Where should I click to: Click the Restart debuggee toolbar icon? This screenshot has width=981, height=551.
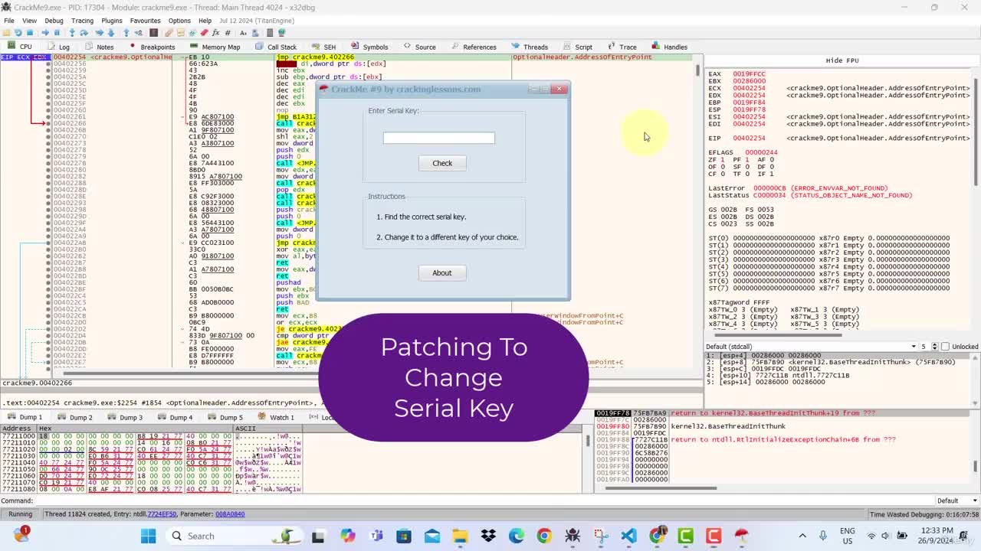pos(18,33)
